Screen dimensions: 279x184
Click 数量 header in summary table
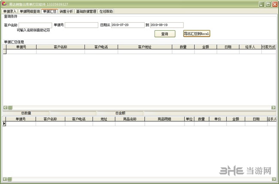[183, 47]
